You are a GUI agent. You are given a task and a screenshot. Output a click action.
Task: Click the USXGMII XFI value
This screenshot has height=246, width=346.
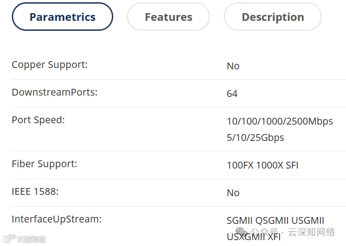click(x=254, y=237)
